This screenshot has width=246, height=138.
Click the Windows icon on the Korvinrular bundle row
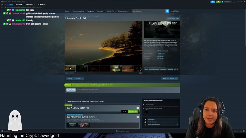137,117
